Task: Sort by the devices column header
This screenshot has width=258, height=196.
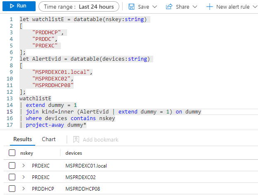Action: click(74, 153)
